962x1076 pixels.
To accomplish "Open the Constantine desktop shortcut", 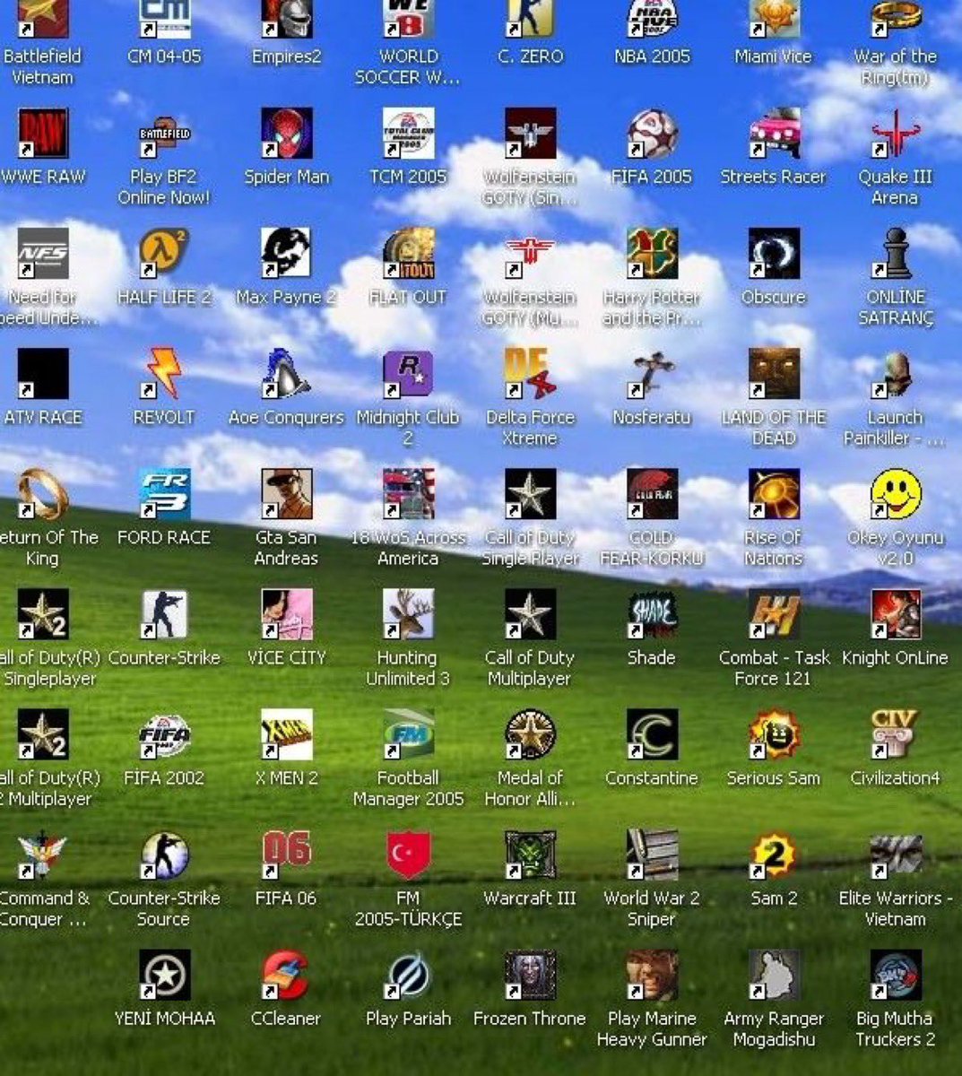I will point(652,734).
